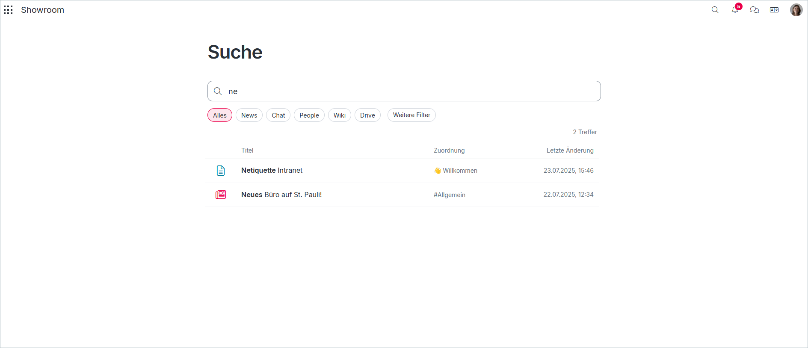The width and height of the screenshot is (808, 348).
Task: Open Neues Büro auf St. Pauli! result
Action: click(281, 195)
